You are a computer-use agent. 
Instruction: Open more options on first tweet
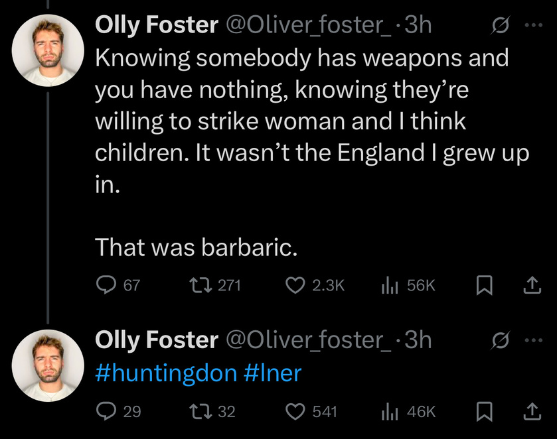533,26
